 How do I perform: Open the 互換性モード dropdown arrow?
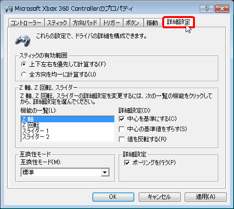(105, 172)
